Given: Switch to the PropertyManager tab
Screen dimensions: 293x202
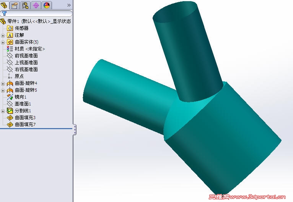Looking at the screenshot, I should pyautogui.click(x=15, y=5).
